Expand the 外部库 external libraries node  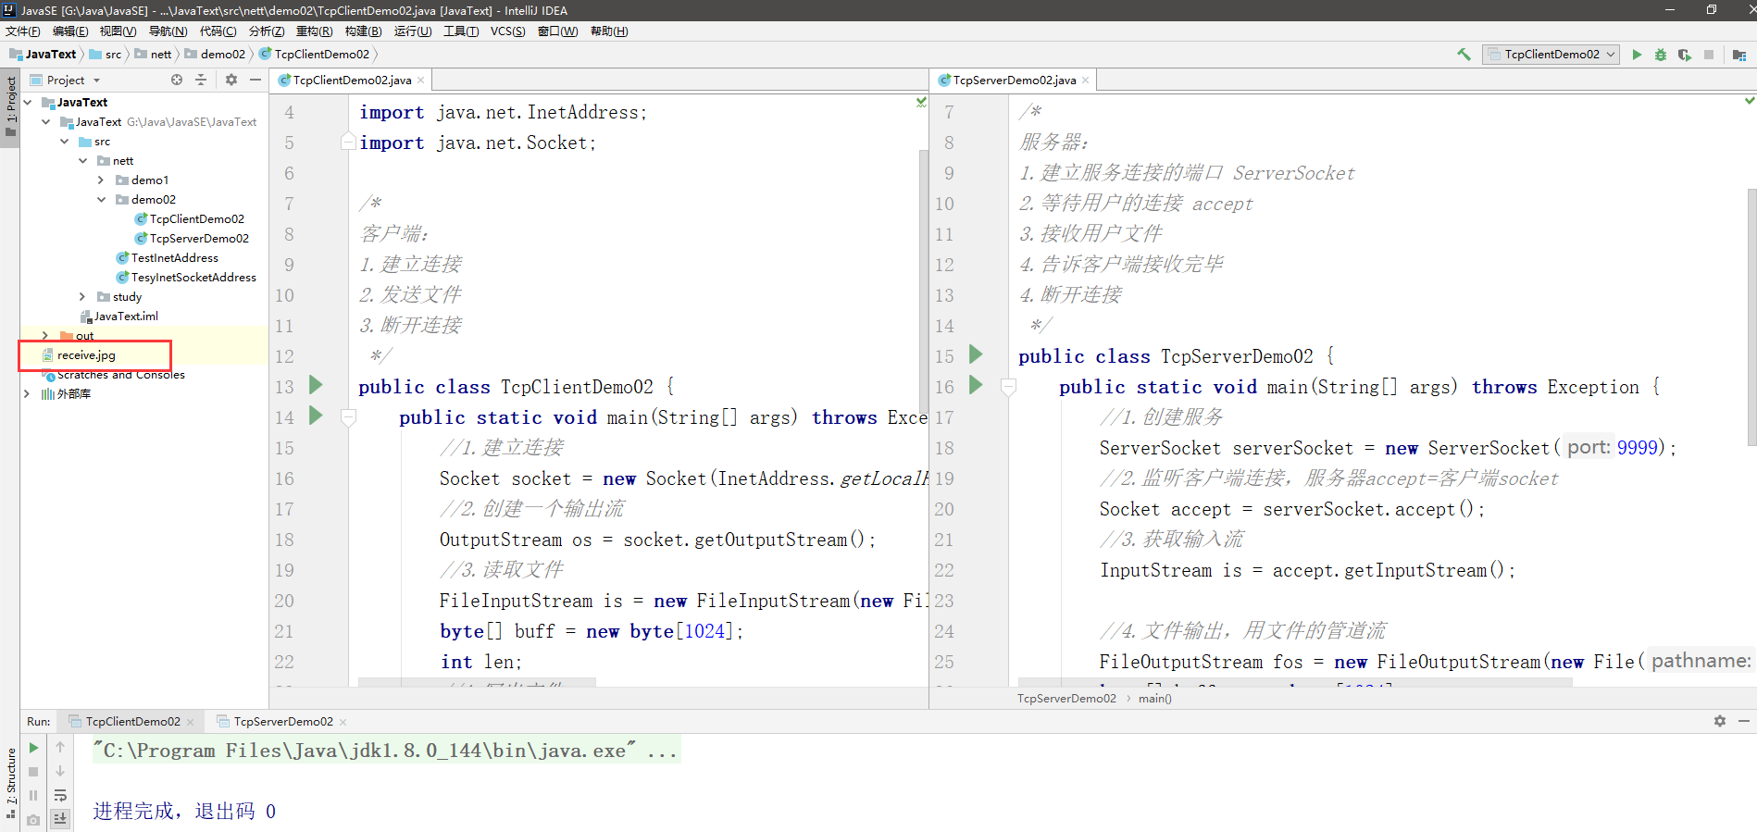click(x=27, y=394)
